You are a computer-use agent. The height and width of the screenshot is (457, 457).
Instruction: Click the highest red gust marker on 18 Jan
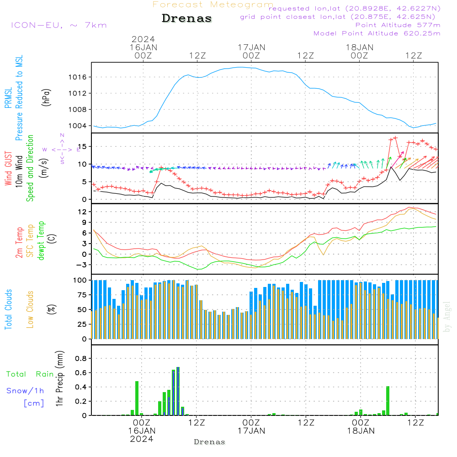tap(395, 138)
